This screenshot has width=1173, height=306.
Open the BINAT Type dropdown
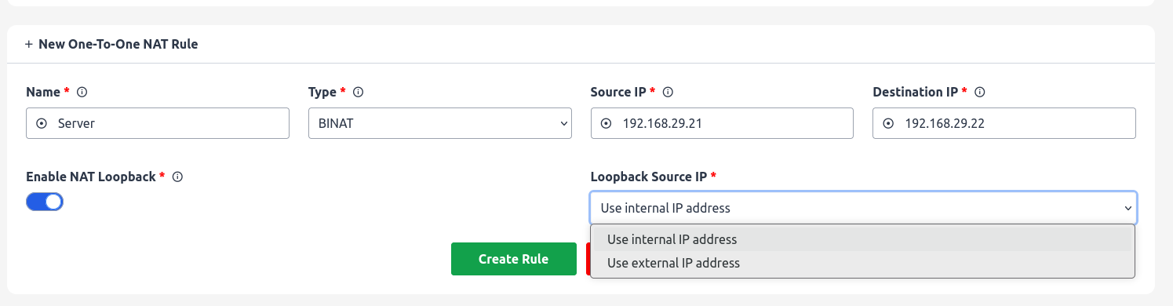(439, 123)
